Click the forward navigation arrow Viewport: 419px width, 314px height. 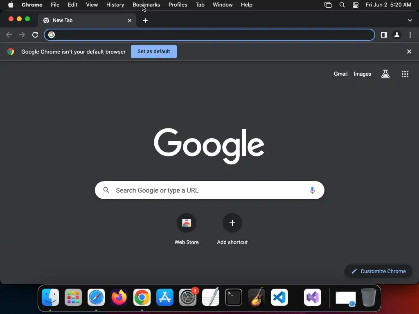click(22, 35)
